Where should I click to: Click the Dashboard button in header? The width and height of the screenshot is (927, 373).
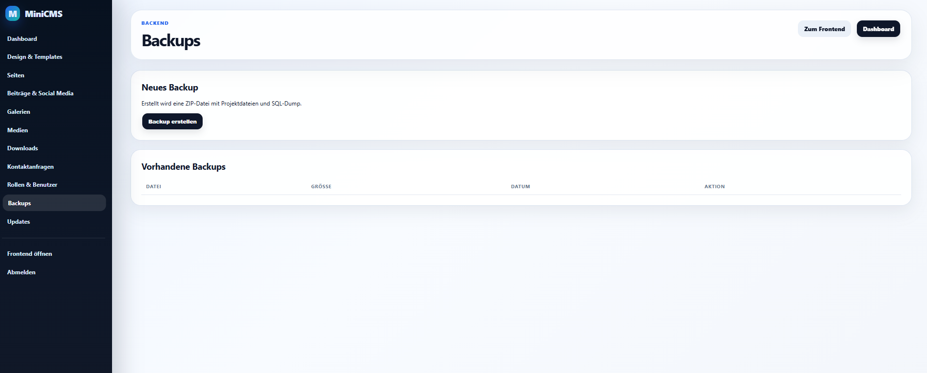click(x=878, y=29)
